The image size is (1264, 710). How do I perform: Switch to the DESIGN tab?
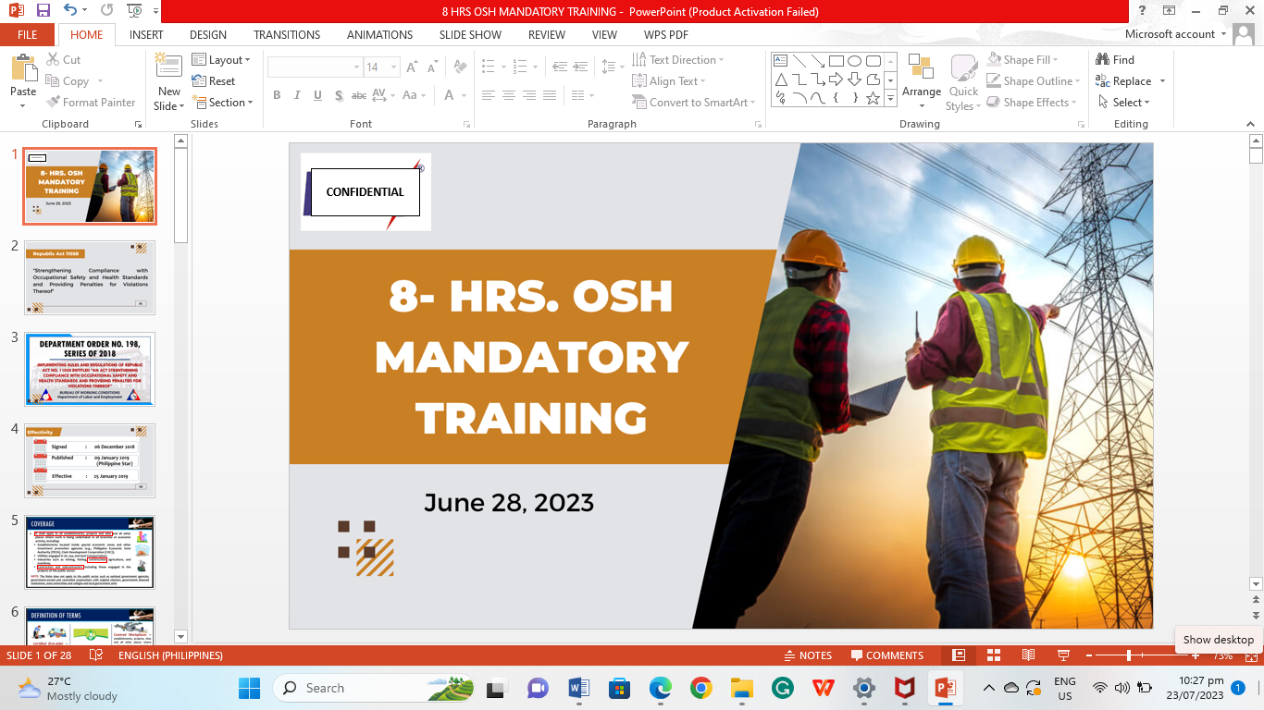[208, 35]
